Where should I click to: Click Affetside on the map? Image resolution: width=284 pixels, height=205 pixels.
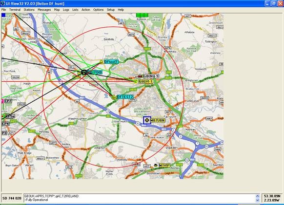tap(189, 32)
